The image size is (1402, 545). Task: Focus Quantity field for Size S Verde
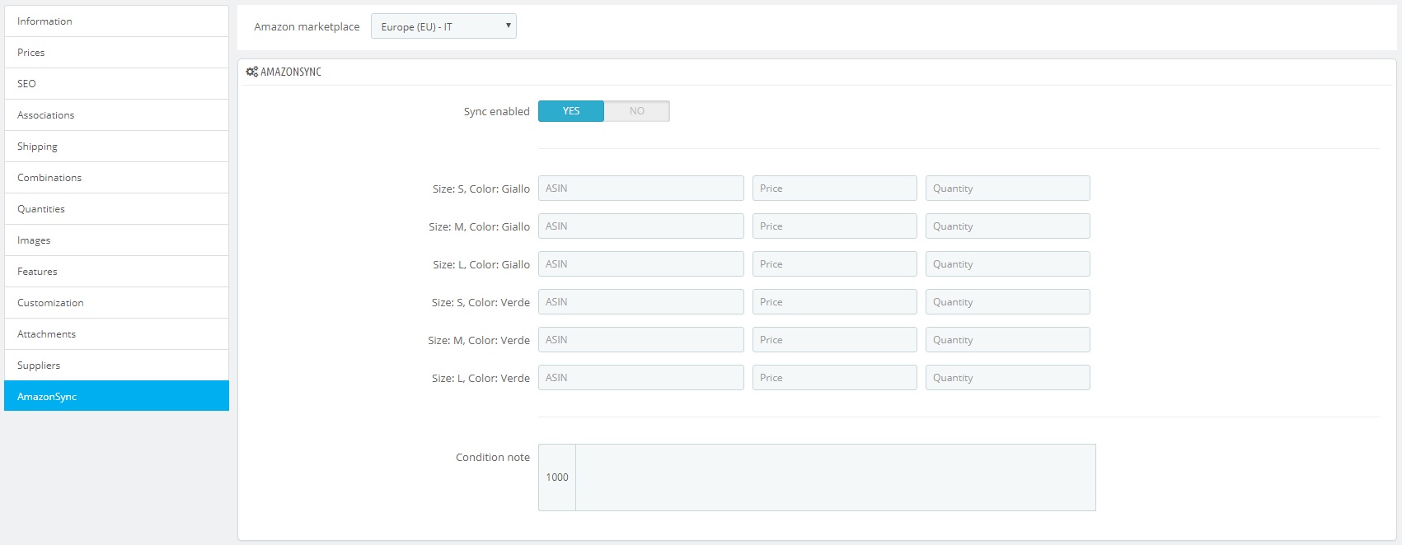(1008, 302)
